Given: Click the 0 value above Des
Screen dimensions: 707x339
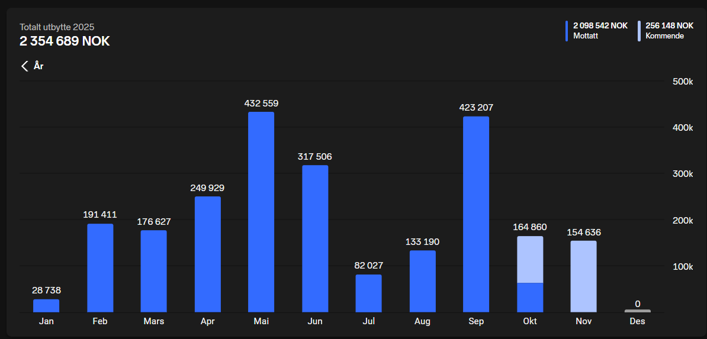Looking at the screenshot, I should click(x=638, y=304).
